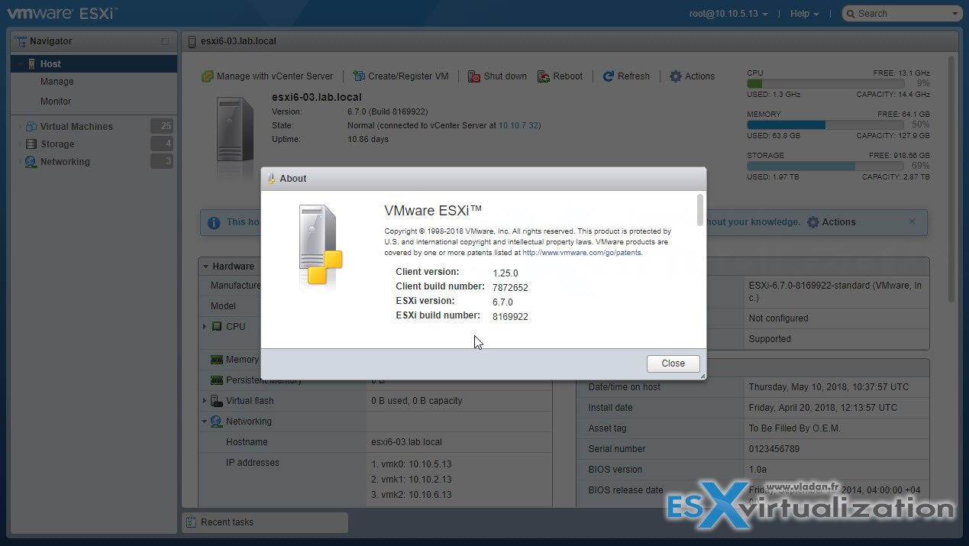Click the esxi6-03.lab.local tab icon
969x546 pixels.
click(x=192, y=41)
